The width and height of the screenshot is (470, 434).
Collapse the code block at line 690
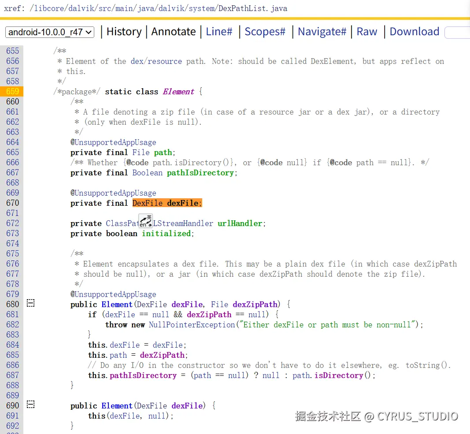click(x=30, y=404)
